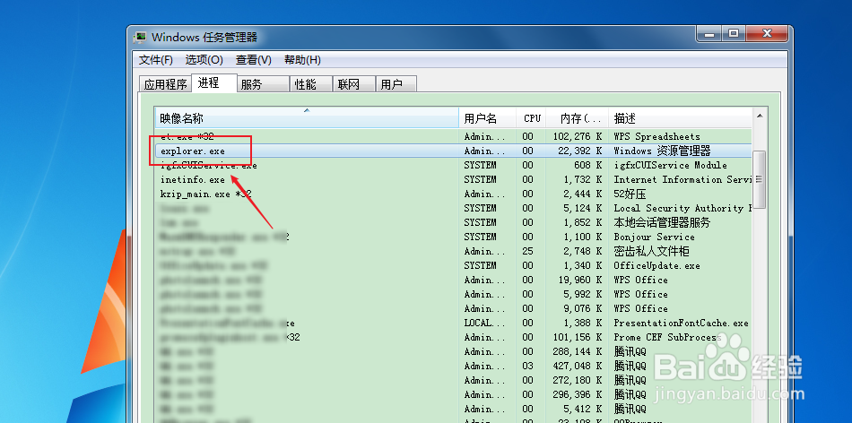
Task: Switch to the 服务 tab
Action: pos(263,84)
